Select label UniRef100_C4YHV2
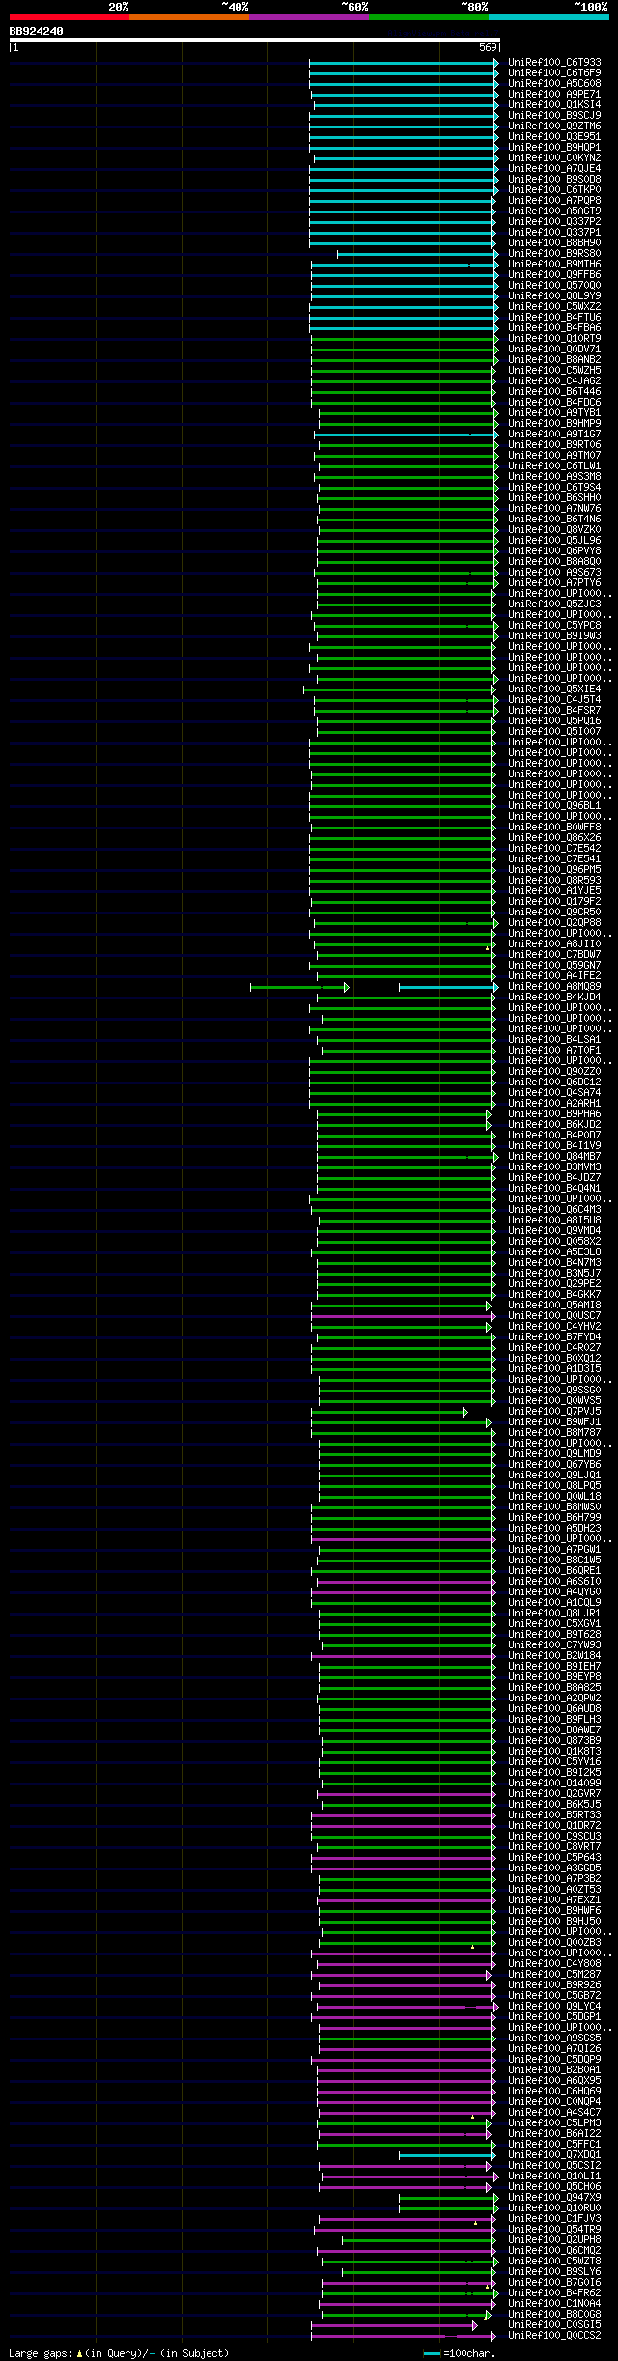This screenshot has height=2361, width=618. [x=554, y=1326]
